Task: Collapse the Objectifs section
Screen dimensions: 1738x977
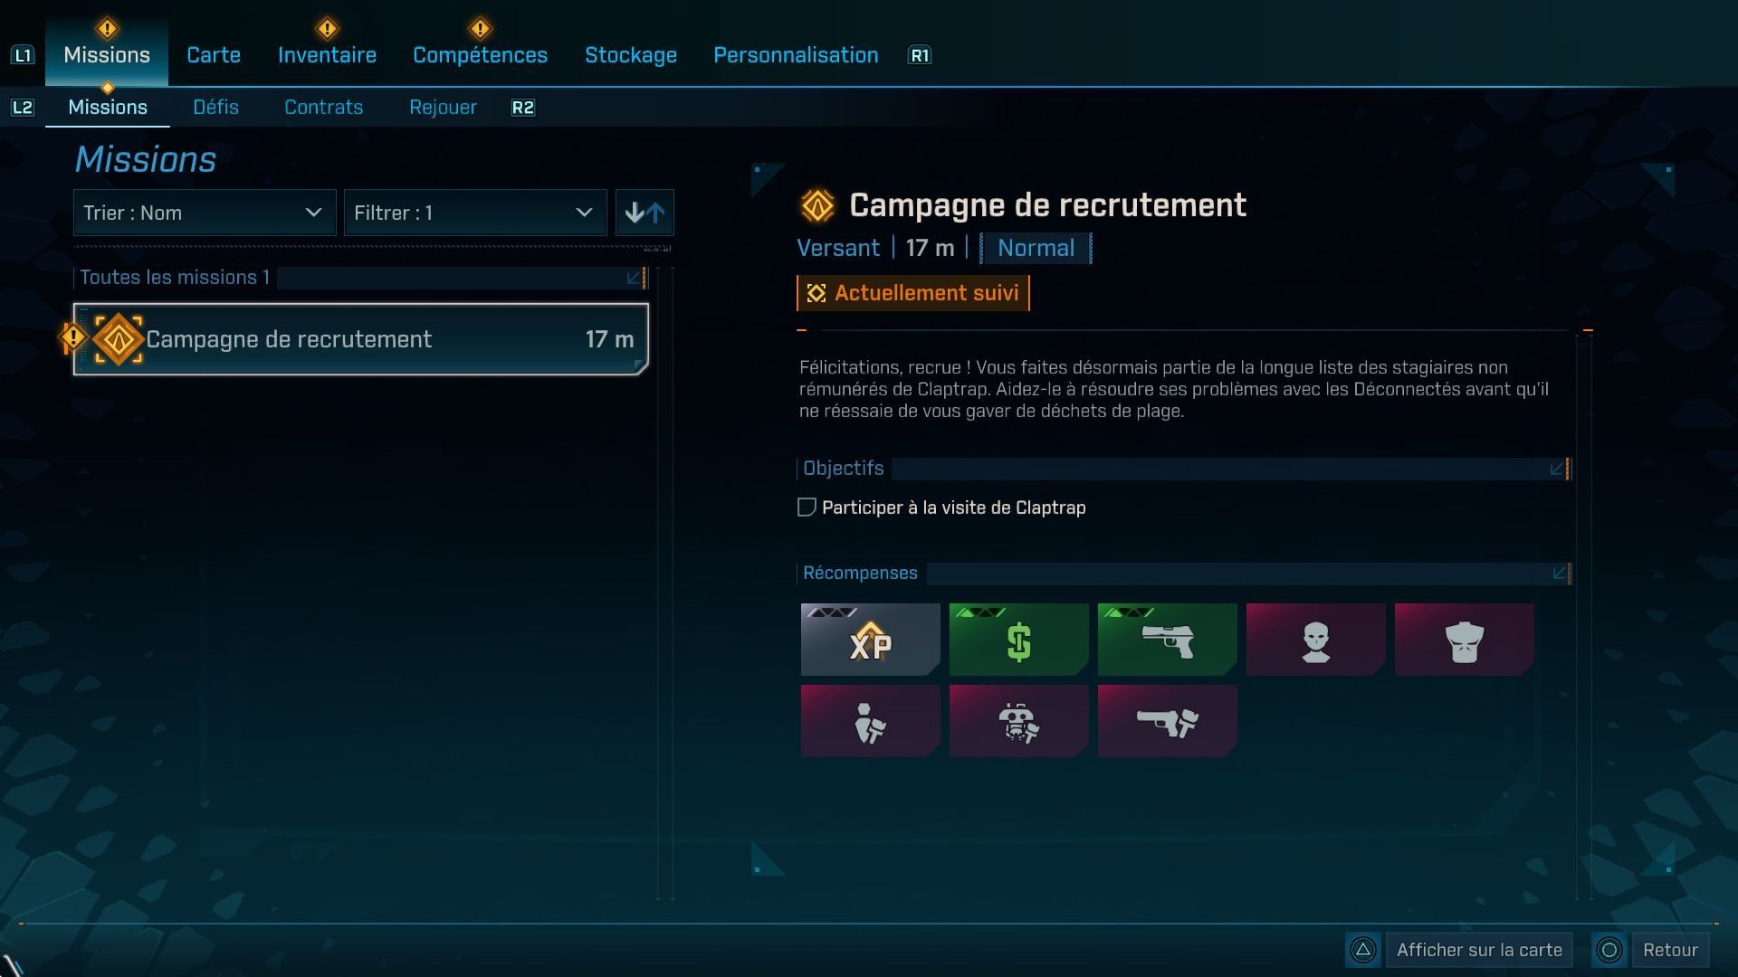Action: click(1185, 469)
